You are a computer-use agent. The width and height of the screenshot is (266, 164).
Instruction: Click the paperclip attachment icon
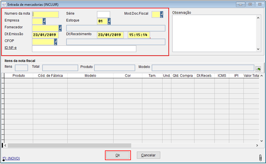tap(261, 157)
